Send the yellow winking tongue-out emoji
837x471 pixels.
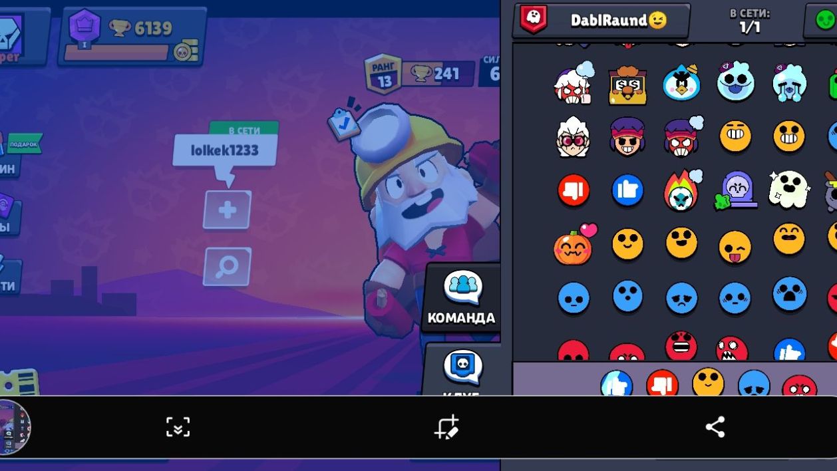click(735, 247)
